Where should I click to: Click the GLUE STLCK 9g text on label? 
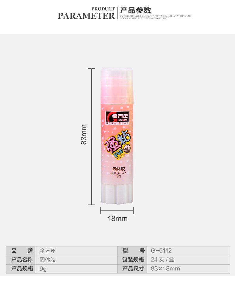118,175
